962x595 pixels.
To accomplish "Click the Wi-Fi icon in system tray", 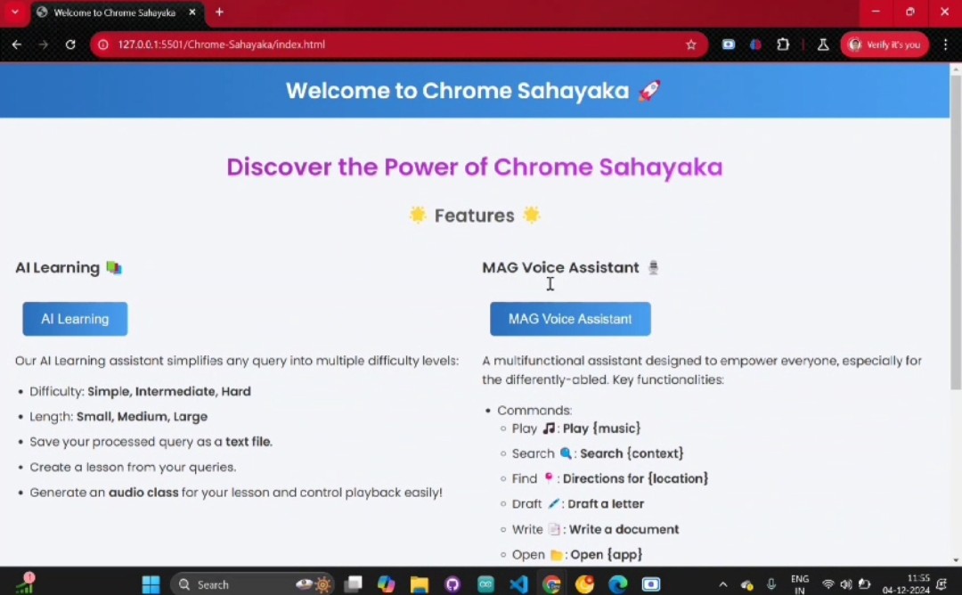I will 828,584.
